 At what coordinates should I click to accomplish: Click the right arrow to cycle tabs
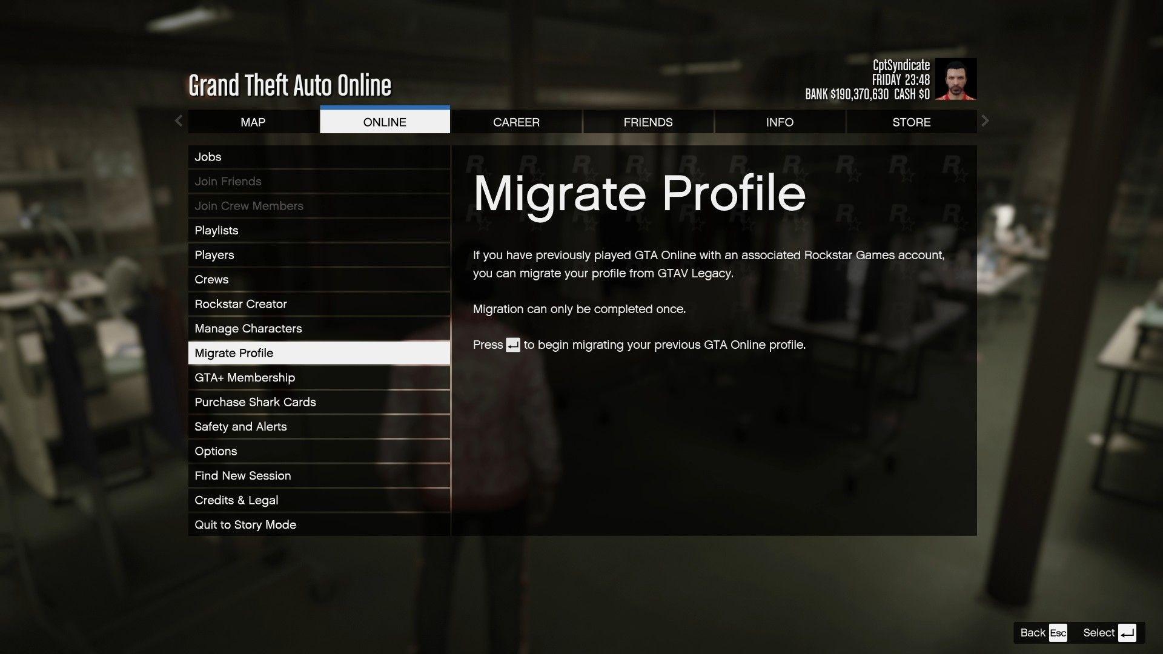(x=984, y=121)
